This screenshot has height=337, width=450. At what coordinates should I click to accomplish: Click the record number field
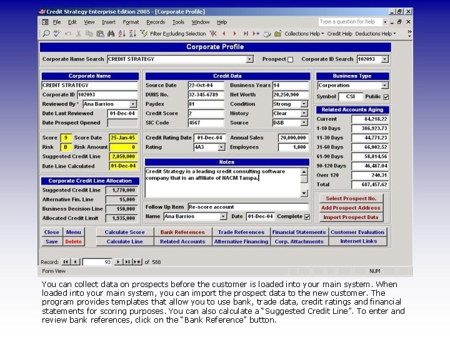pyautogui.click(x=97, y=262)
